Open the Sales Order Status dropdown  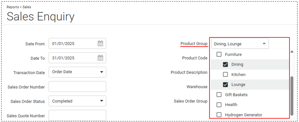pos(102,101)
